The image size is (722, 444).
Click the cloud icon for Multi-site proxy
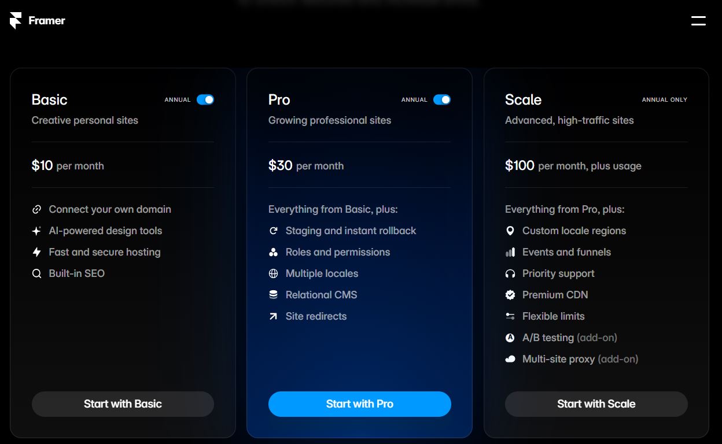tap(510, 359)
